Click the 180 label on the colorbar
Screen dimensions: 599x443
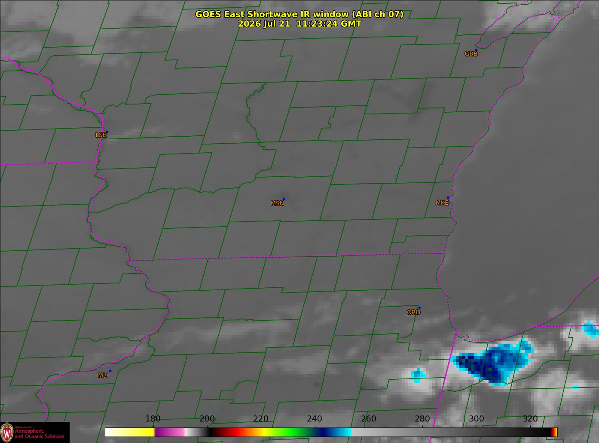[x=153, y=419]
